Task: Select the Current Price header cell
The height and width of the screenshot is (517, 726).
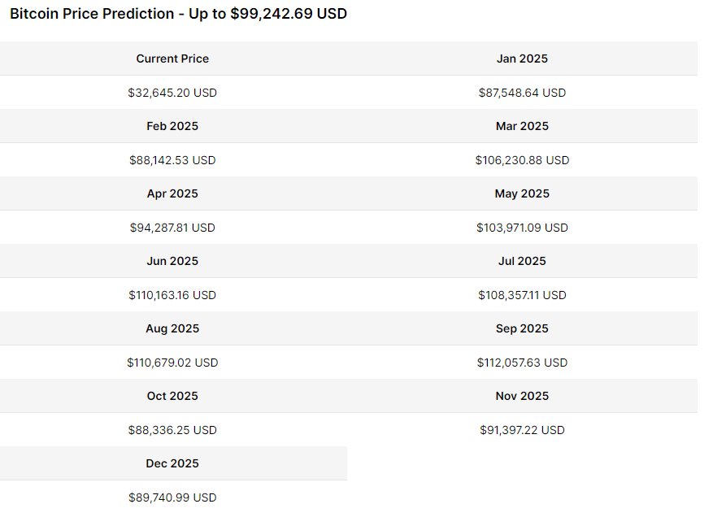Action: pyautogui.click(x=172, y=59)
